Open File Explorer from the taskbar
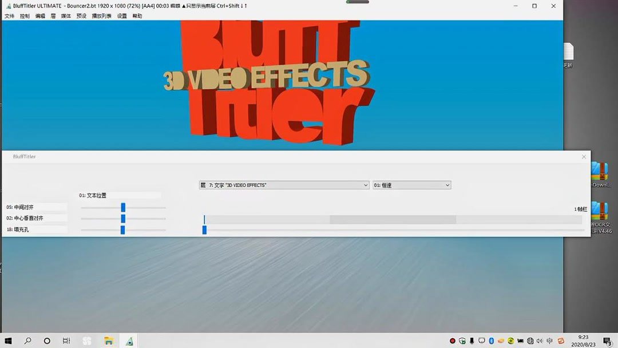This screenshot has height=348, width=618. click(x=108, y=340)
